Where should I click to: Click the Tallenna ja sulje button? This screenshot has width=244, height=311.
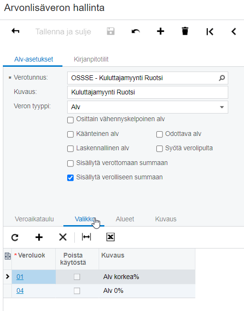63,31
